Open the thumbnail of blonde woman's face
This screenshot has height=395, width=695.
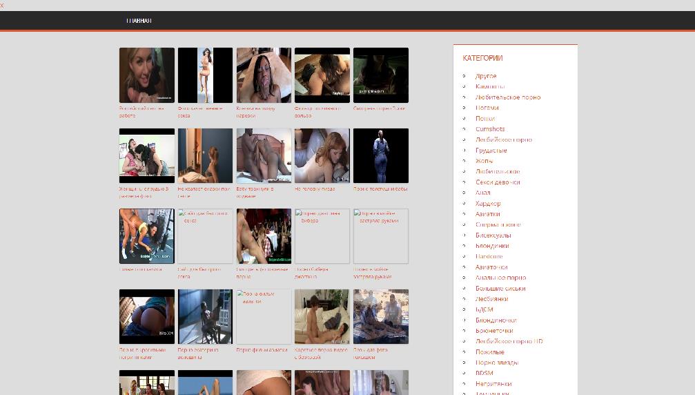coord(147,75)
